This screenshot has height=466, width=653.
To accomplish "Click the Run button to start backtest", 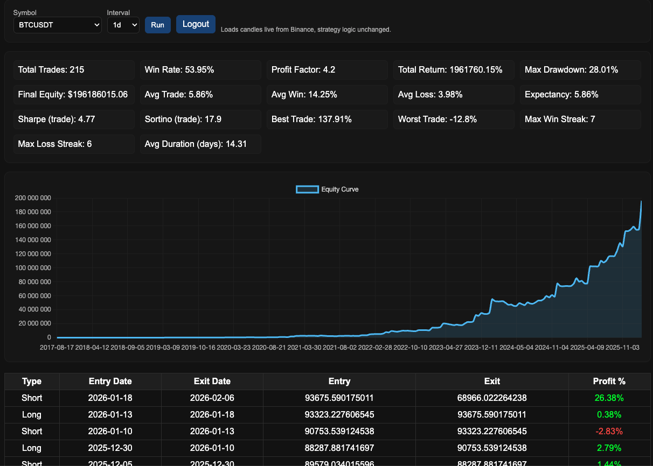I will click(157, 25).
